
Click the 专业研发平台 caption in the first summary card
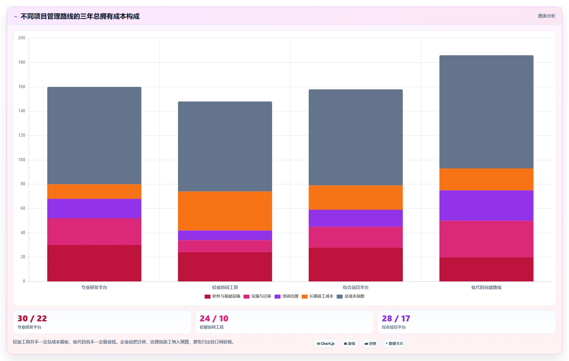pyautogui.click(x=29, y=327)
